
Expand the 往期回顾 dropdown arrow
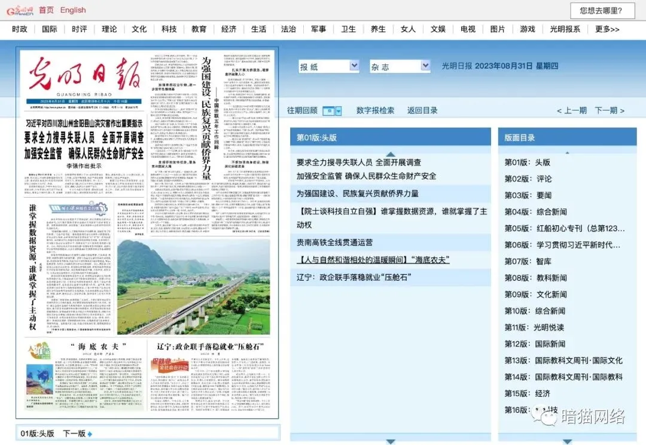coord(339,111)
